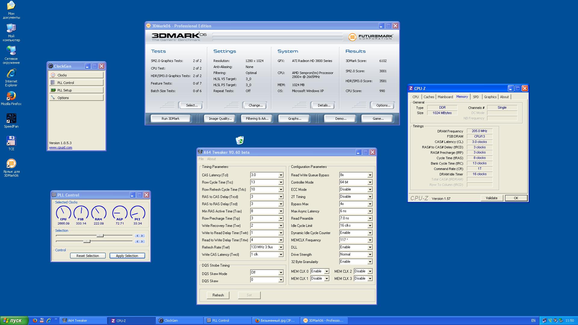
Task: Open ClockGen PLL Setup
Action: point(76,90)
